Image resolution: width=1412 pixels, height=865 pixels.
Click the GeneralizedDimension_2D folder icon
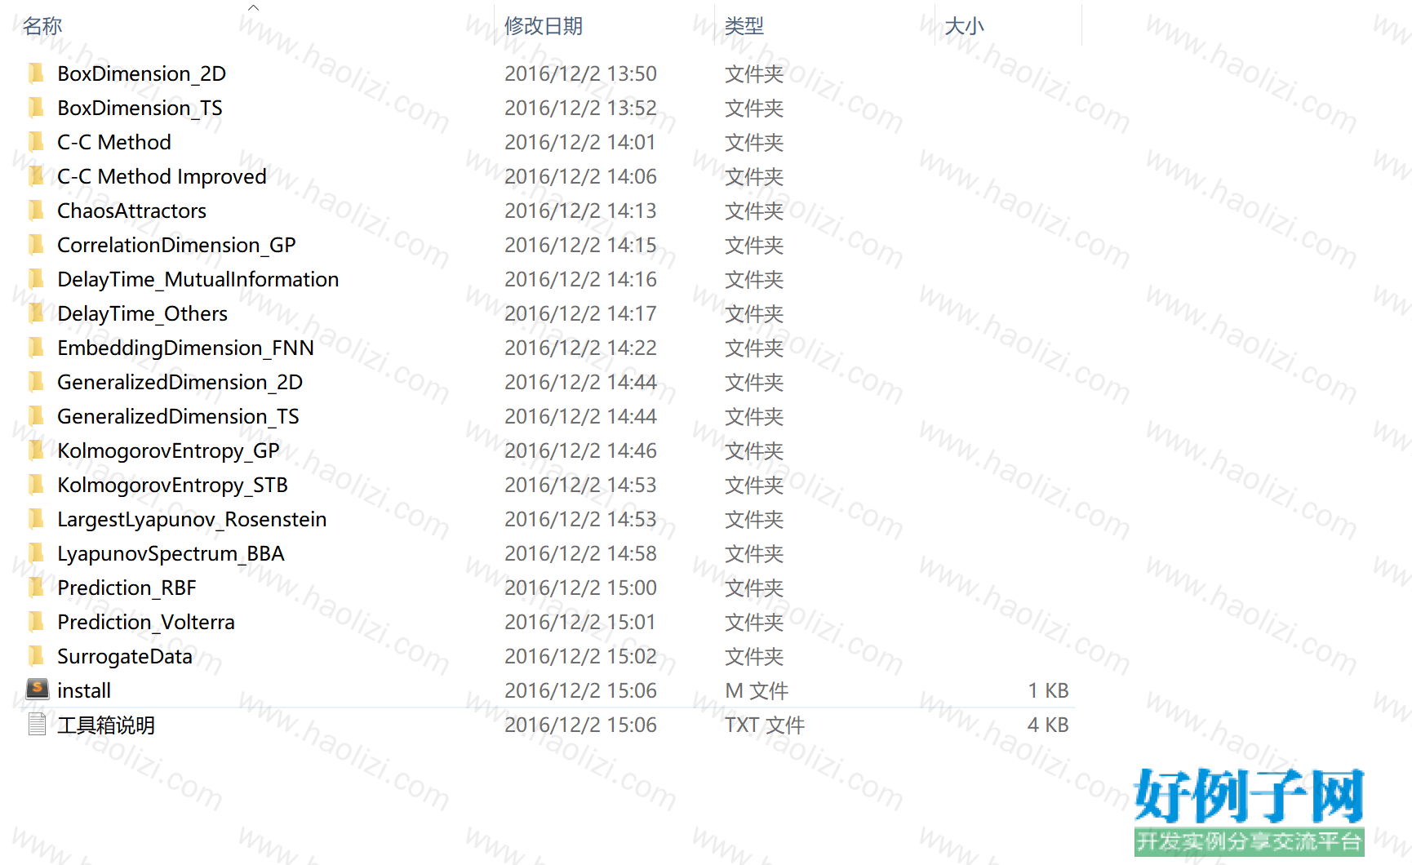36,382
